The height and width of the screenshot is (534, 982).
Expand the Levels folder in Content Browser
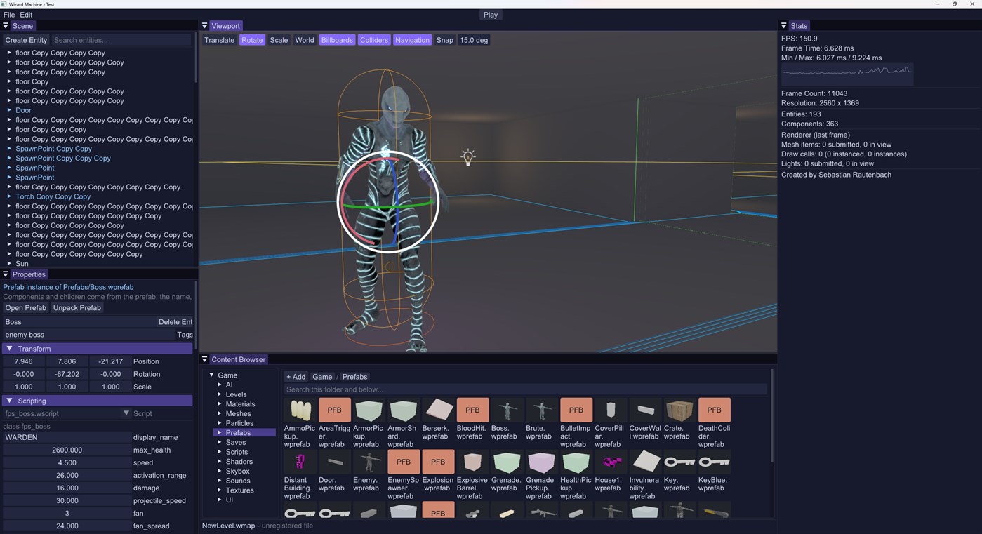click(220, 394)
